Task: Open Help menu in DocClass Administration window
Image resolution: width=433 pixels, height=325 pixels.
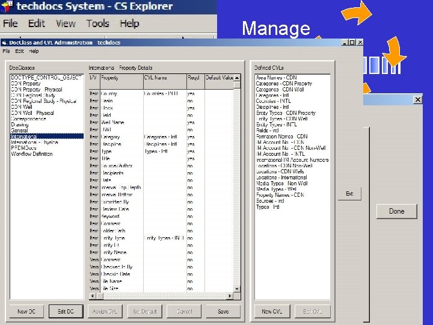Action: [34, 51]
